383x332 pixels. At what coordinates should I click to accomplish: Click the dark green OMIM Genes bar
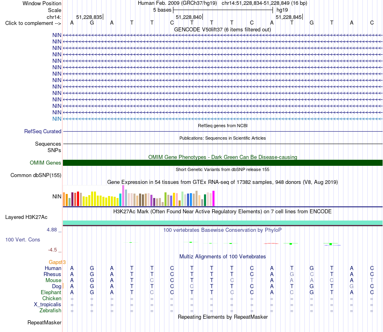tap(223, 163)
